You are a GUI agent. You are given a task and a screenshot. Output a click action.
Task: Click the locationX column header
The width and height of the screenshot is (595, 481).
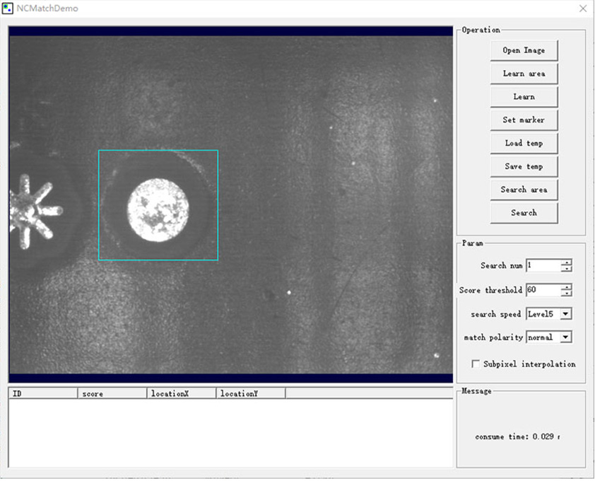tap(181, 393)
